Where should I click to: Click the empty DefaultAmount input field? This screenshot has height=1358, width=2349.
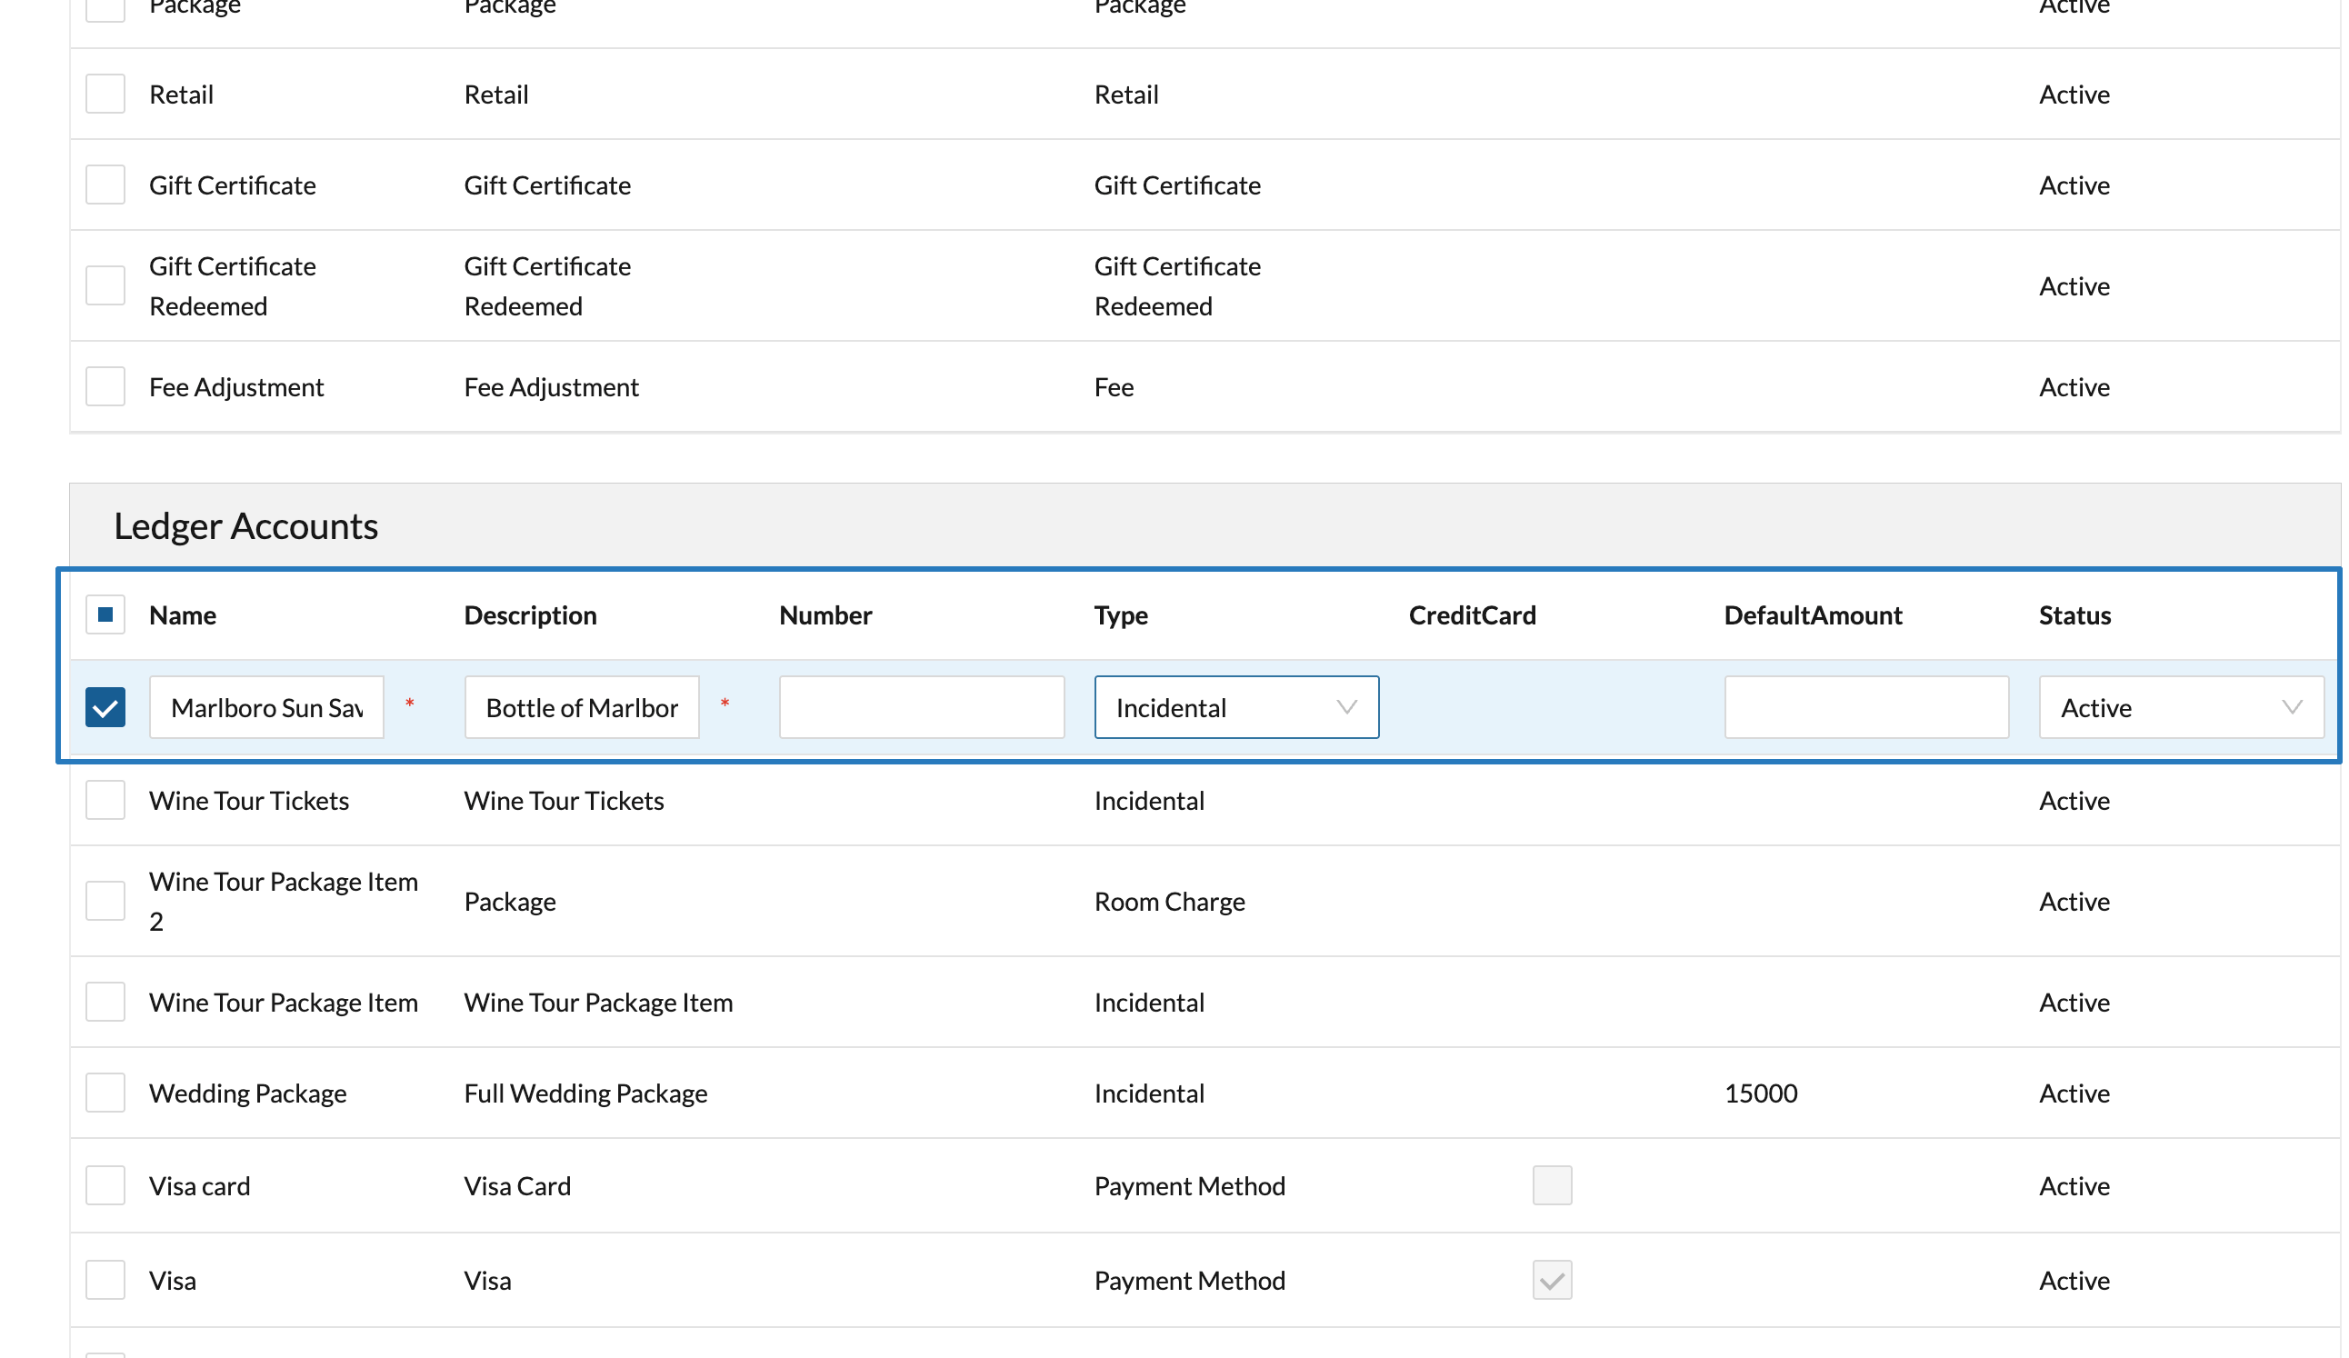[x=1866, y=707]
